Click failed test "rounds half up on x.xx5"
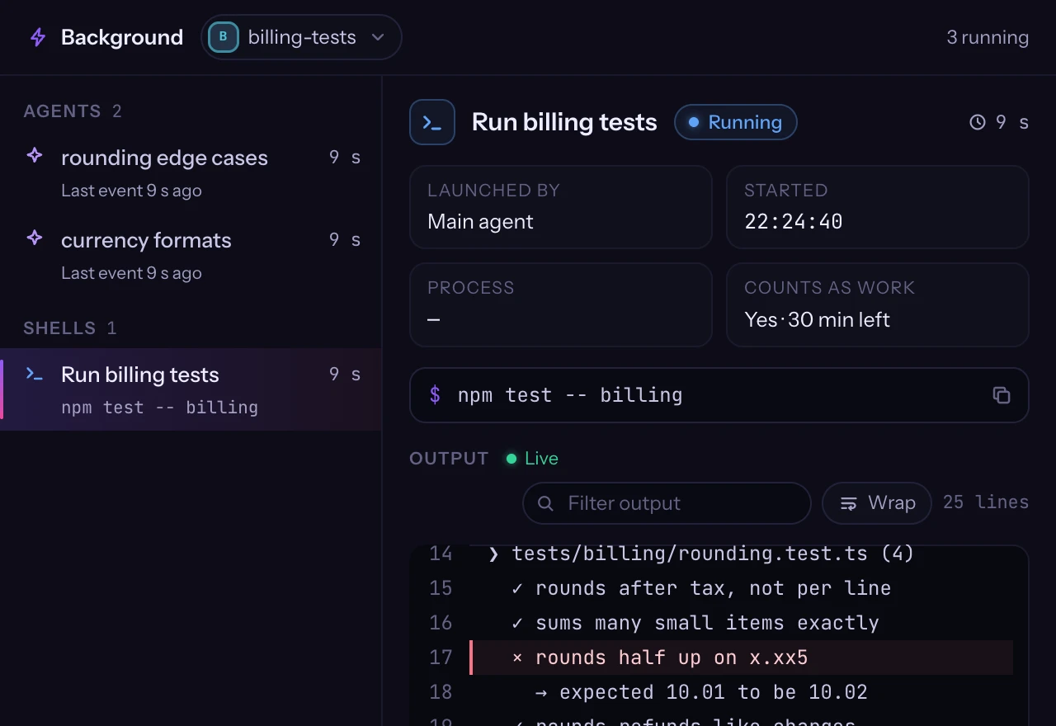1056x726 pixels. pos(741,658)
